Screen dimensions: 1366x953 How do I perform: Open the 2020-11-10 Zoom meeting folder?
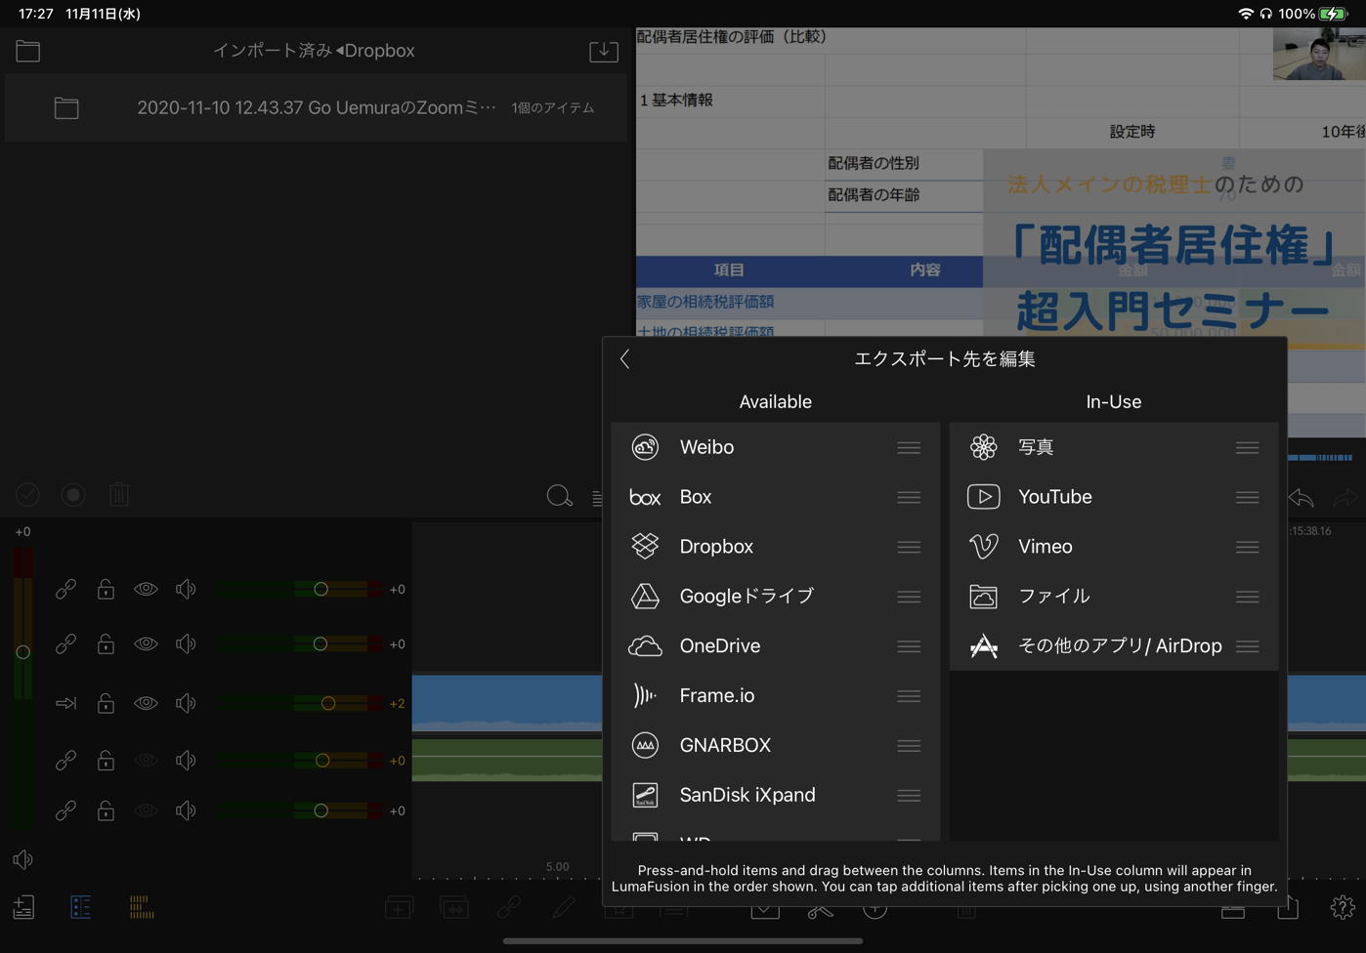tap(316, 107)
